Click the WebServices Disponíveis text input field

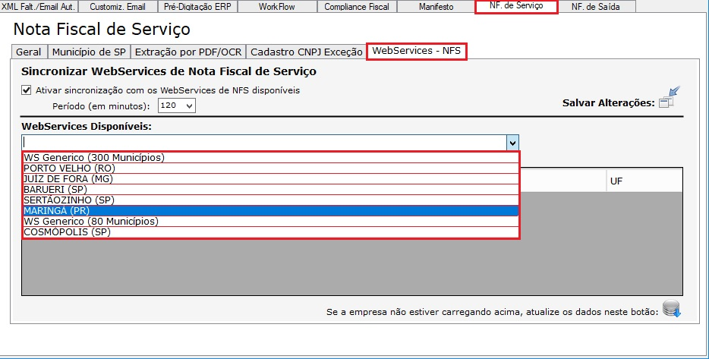[x=263, y=142]
